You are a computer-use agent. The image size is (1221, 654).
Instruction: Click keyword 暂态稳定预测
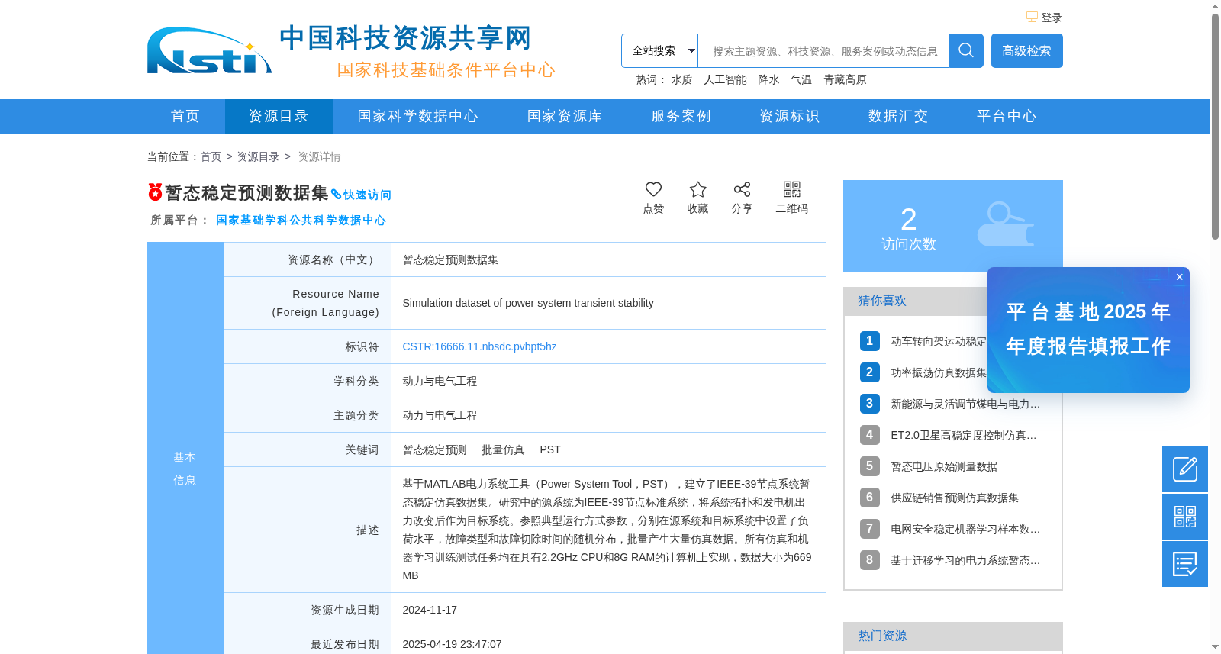coord(434,449)
